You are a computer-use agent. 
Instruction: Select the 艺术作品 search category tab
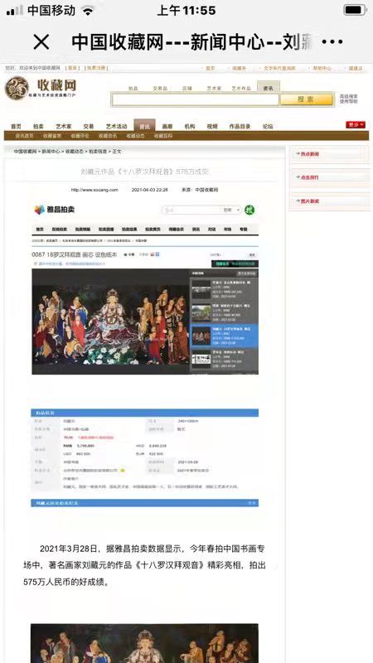241,89
